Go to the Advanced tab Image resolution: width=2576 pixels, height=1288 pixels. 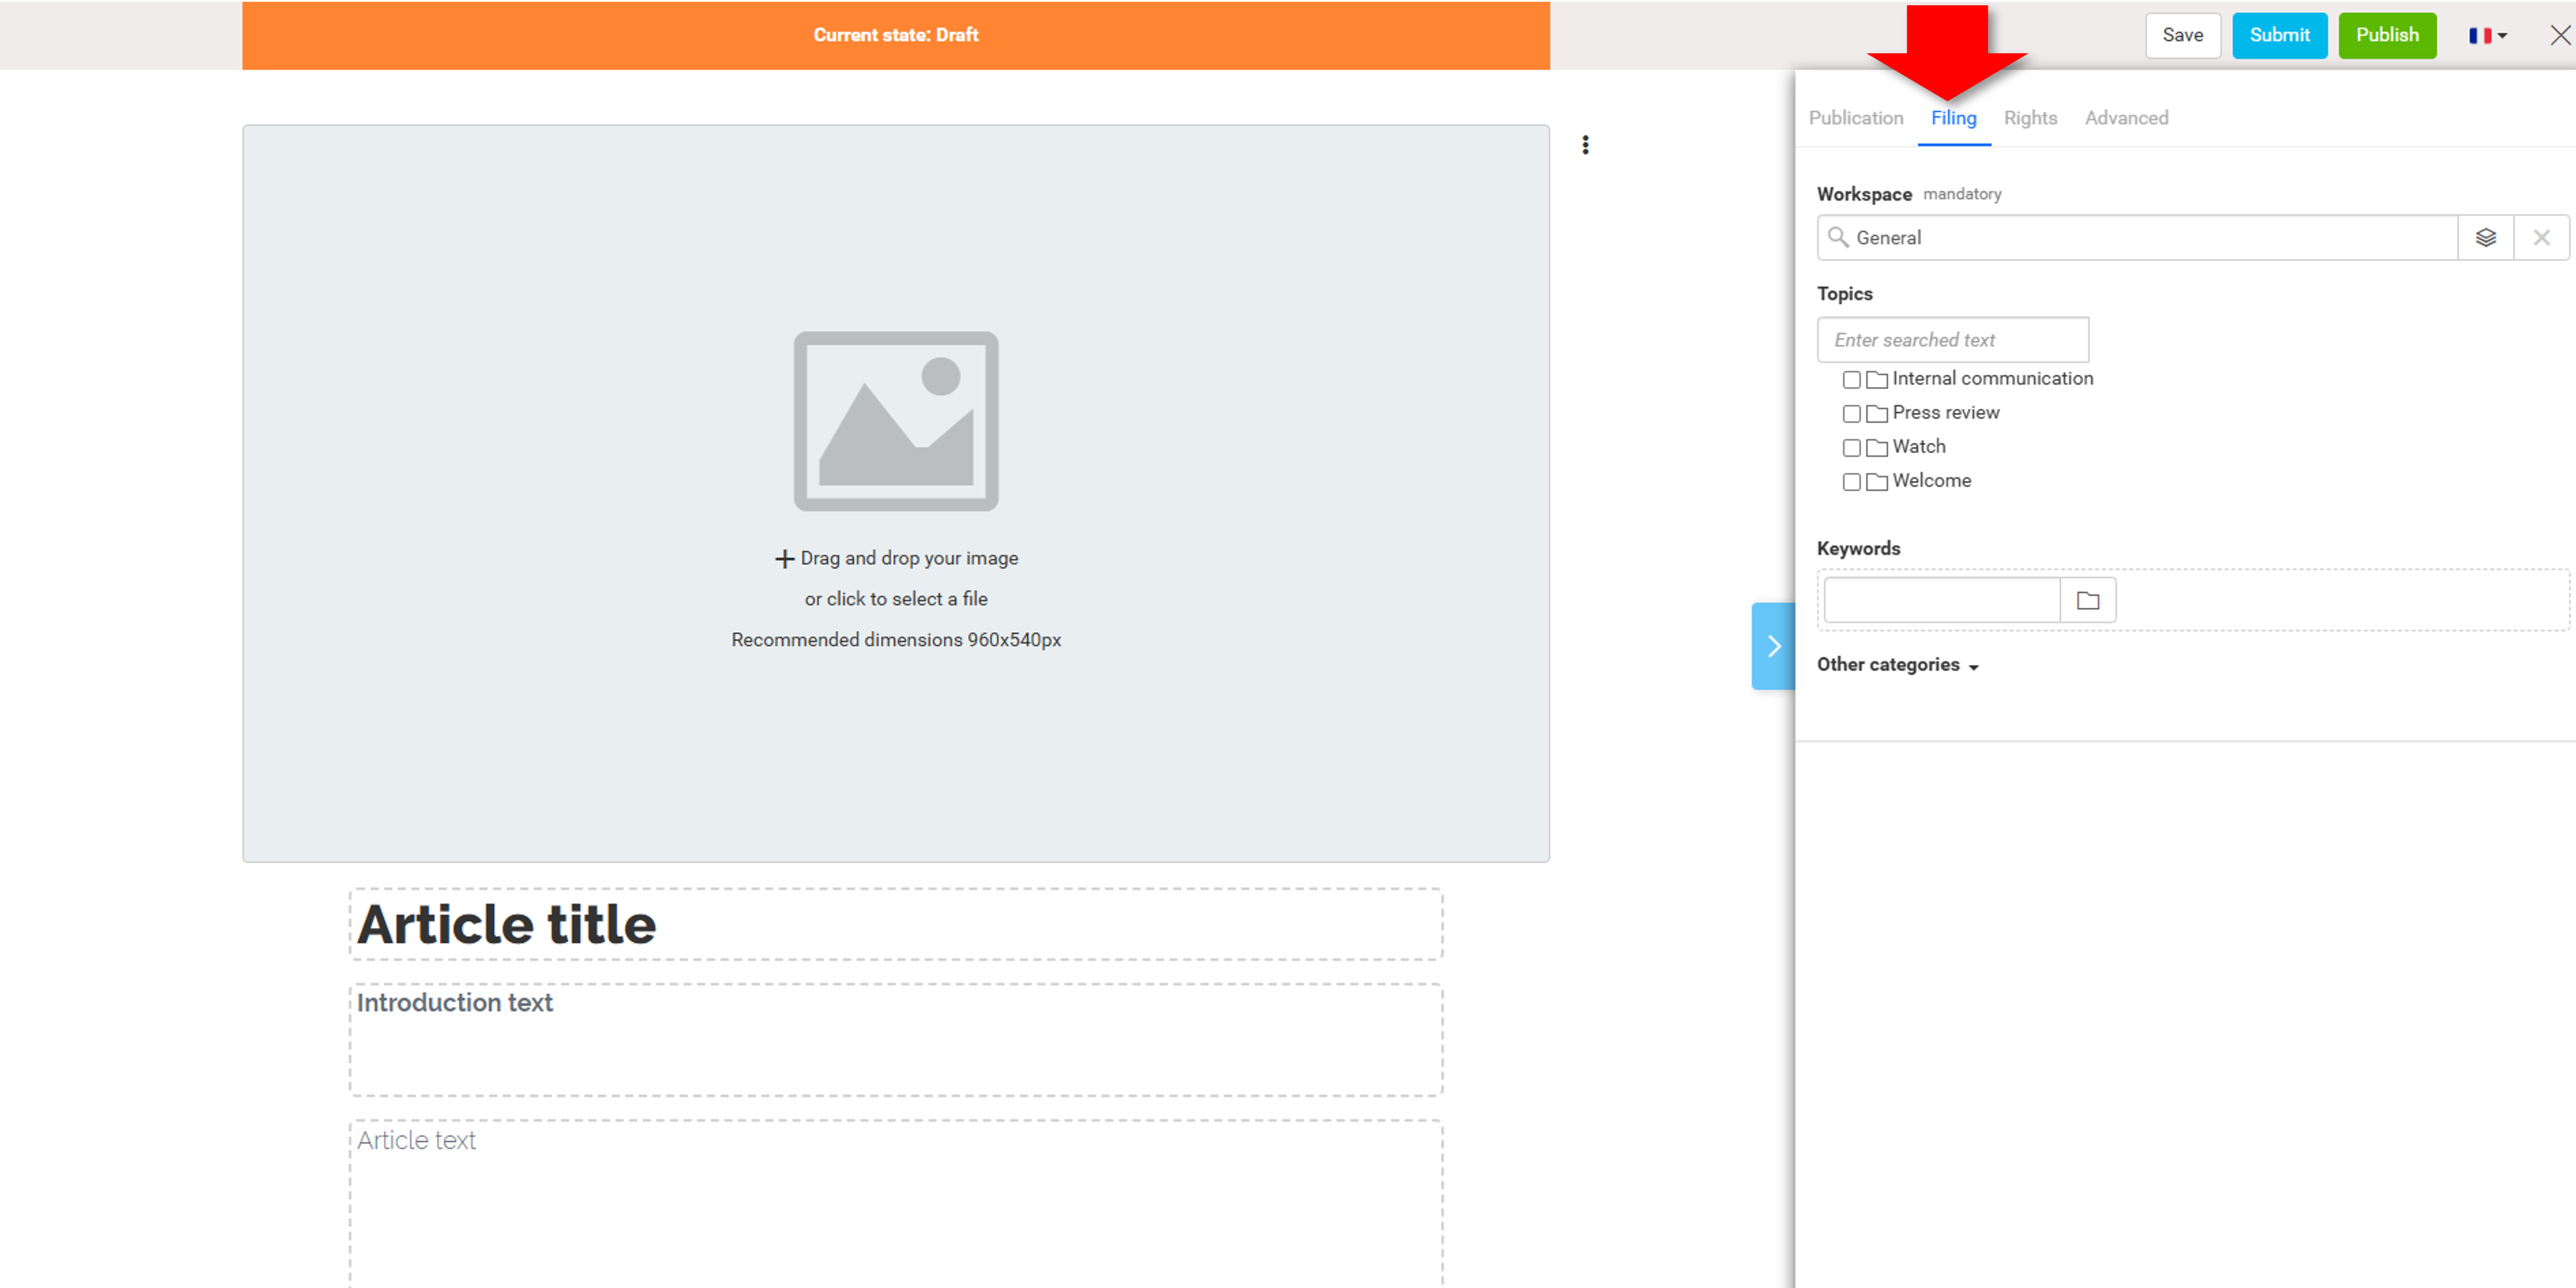click(x=2126, y=118)
